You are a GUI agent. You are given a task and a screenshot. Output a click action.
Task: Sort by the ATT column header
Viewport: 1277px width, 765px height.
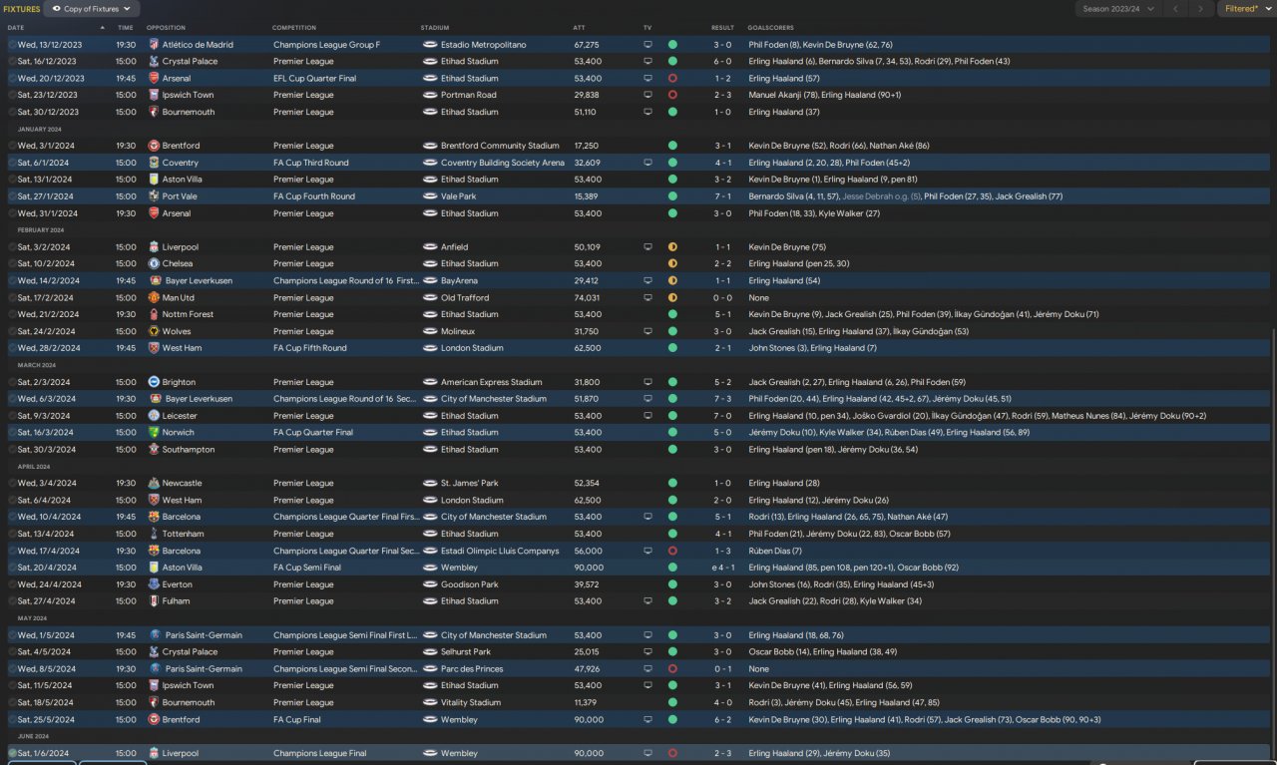point(580,28)
